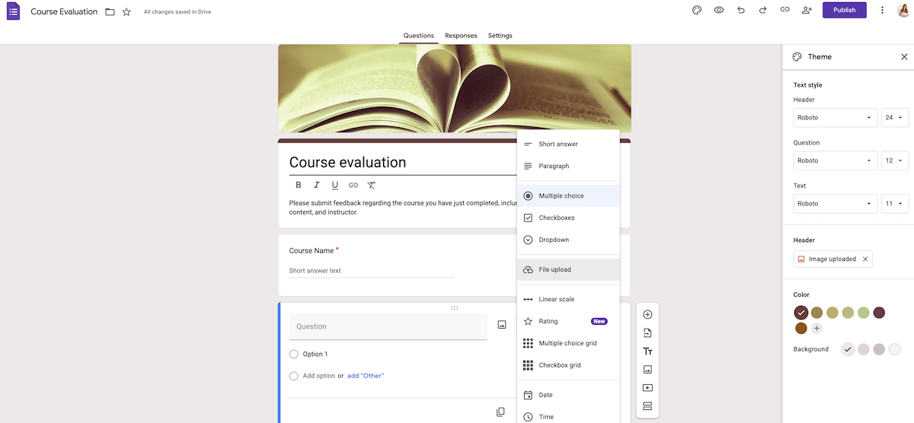Open Google Forms home icon
This screenshot has width=914, height=423.
click(13, 11)
